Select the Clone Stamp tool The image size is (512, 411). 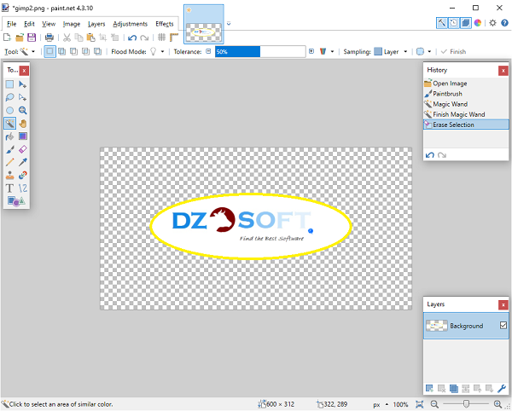pyautogui.click(x=9, y=175)
